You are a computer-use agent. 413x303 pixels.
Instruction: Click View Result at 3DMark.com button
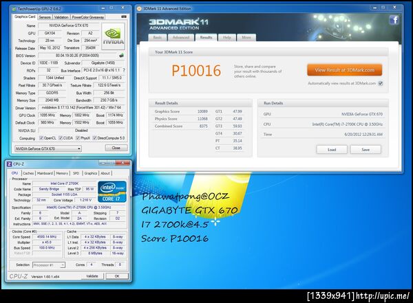coord(345,70)
